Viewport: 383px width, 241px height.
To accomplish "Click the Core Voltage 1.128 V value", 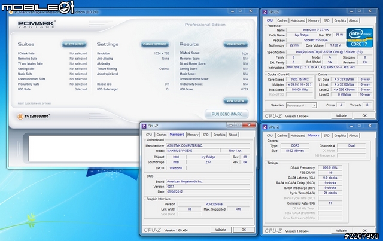I will [335, 45].
